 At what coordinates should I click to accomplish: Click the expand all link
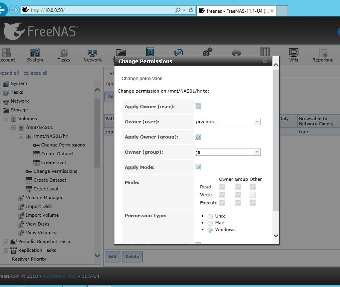[9, 73]
